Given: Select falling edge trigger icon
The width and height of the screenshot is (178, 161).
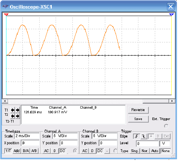Looking at the screenshot, I should click(144, 136).
